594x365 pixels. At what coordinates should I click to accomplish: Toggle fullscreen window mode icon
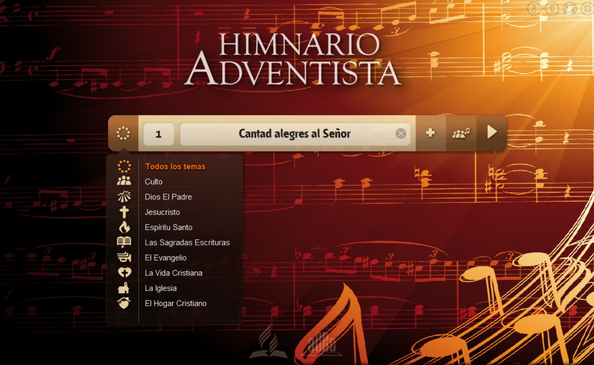570,8
